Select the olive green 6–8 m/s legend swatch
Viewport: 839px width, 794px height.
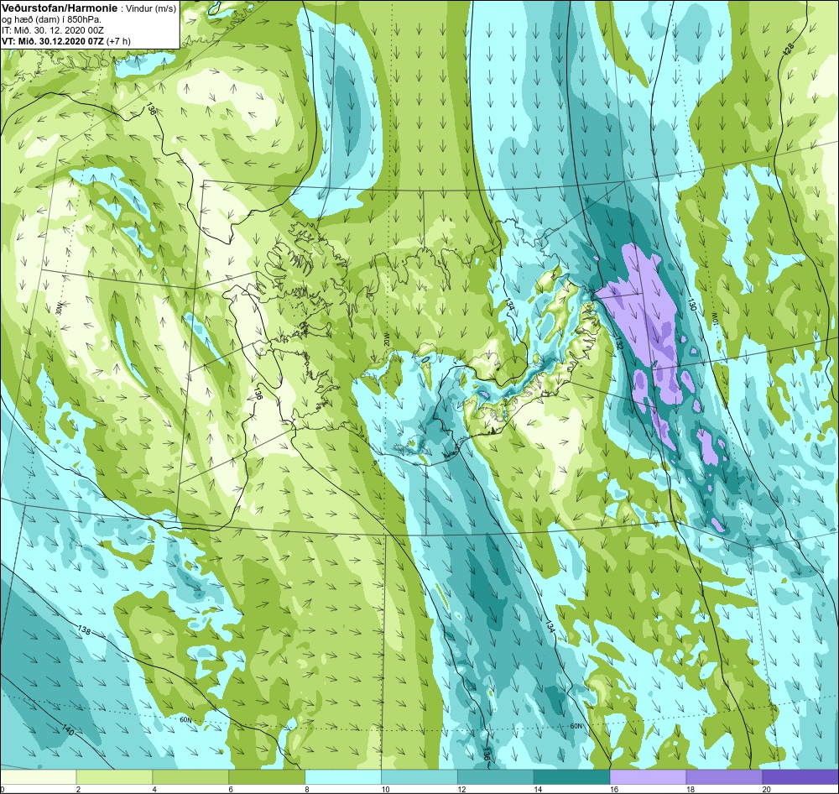tap(267, 776)
